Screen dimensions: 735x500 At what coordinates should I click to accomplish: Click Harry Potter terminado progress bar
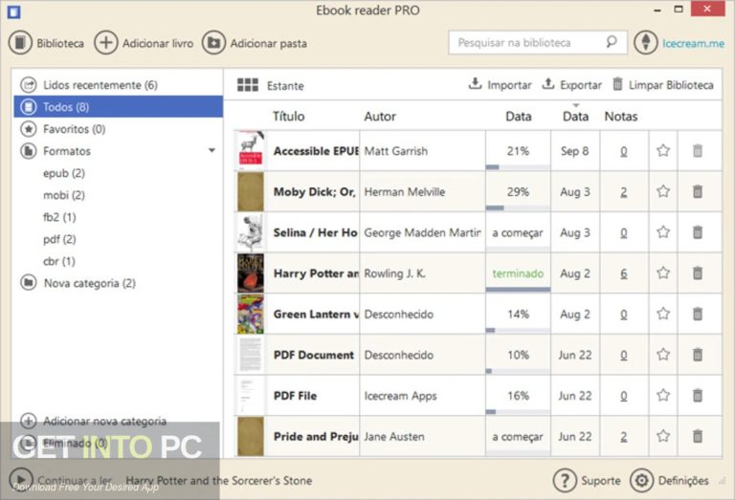click(x=518, y=290)
